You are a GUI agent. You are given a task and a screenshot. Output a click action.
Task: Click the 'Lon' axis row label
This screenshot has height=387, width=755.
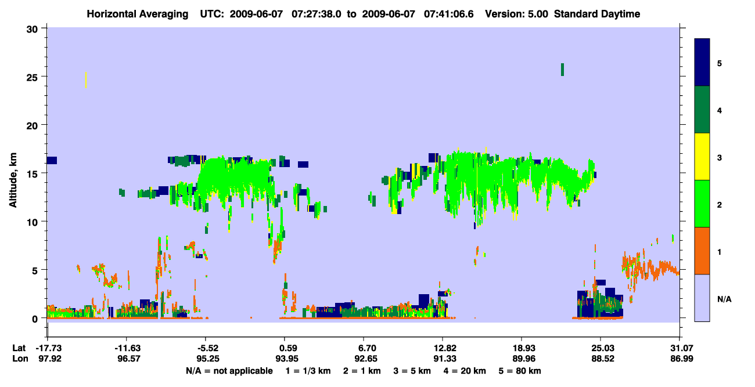pyautogui.click(x=20, y=359)
